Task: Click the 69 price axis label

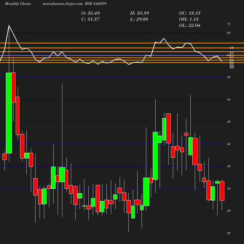Action: (228, 33)
